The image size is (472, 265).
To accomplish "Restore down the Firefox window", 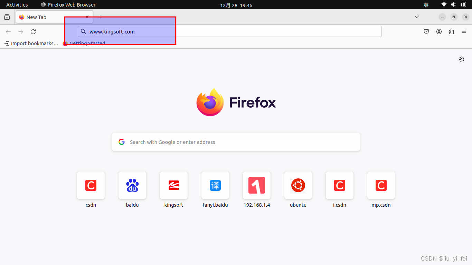I will (454, 17).
